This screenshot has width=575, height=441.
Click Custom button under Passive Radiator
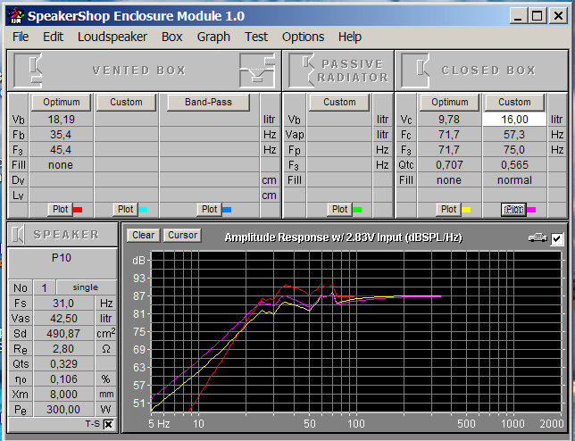pos(339,102)
